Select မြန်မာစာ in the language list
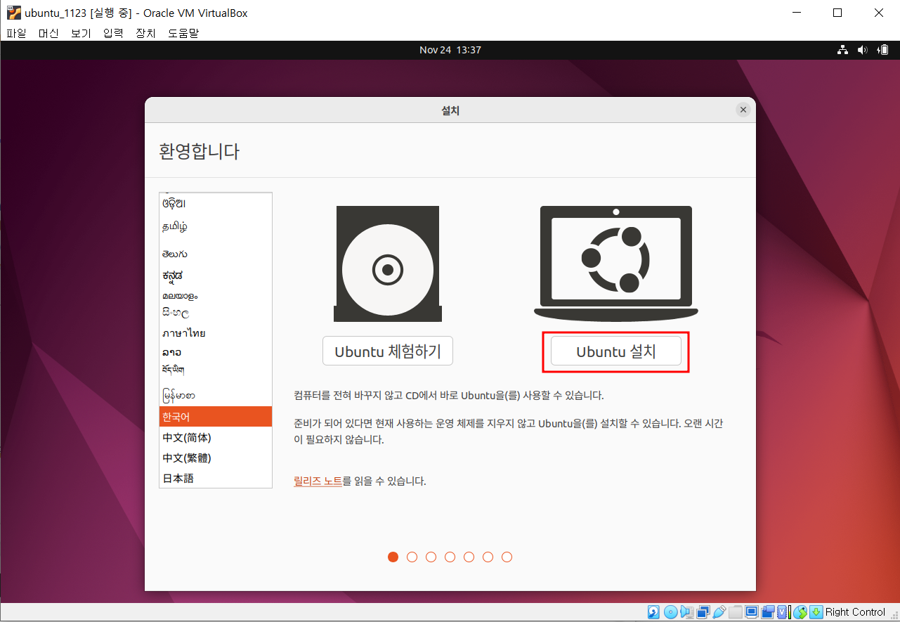Viewport: 900px width, 622px height. click(216, 395)
